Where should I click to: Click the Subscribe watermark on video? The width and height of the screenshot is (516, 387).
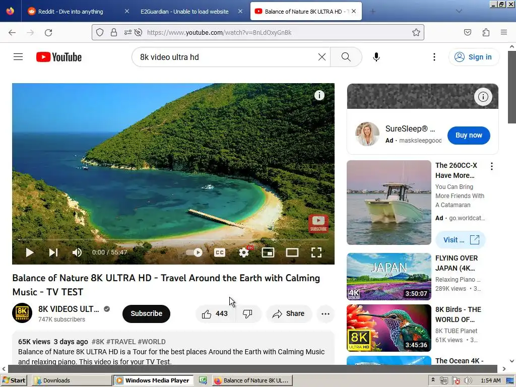(318, 223)
